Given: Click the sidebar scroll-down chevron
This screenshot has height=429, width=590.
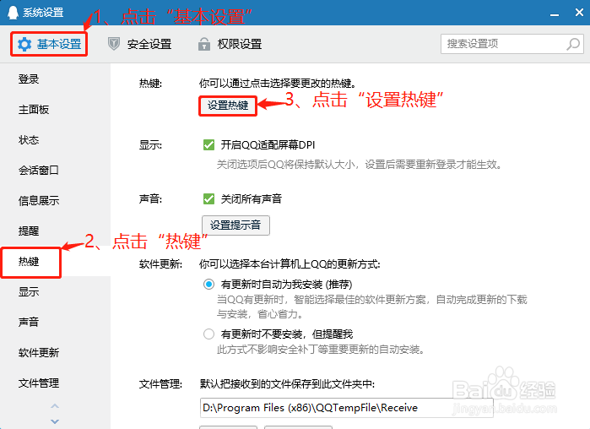Looking at the screenshot, I should [x=55, y=421].
